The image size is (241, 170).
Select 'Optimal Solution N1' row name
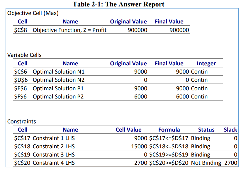(x=59, y=72)
